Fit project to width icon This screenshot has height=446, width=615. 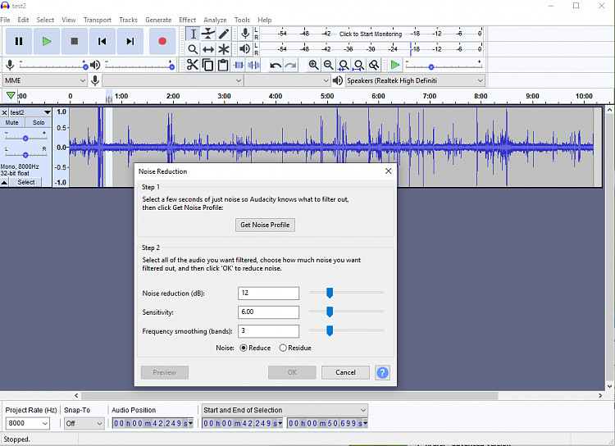click(x=359, y=65)
